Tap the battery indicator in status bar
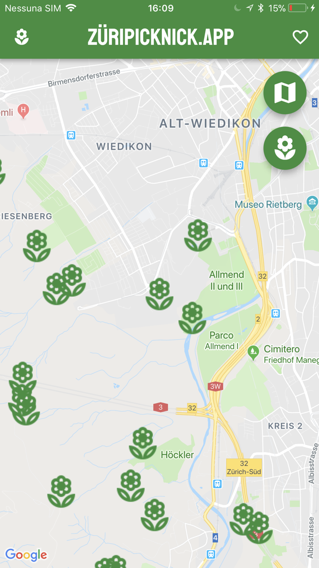 point(298,8)
